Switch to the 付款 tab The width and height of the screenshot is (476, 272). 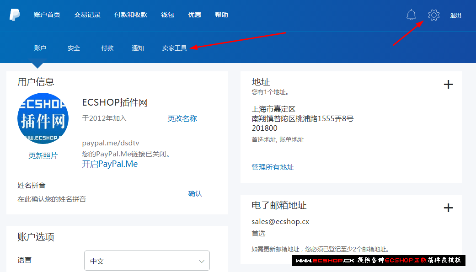107,48
